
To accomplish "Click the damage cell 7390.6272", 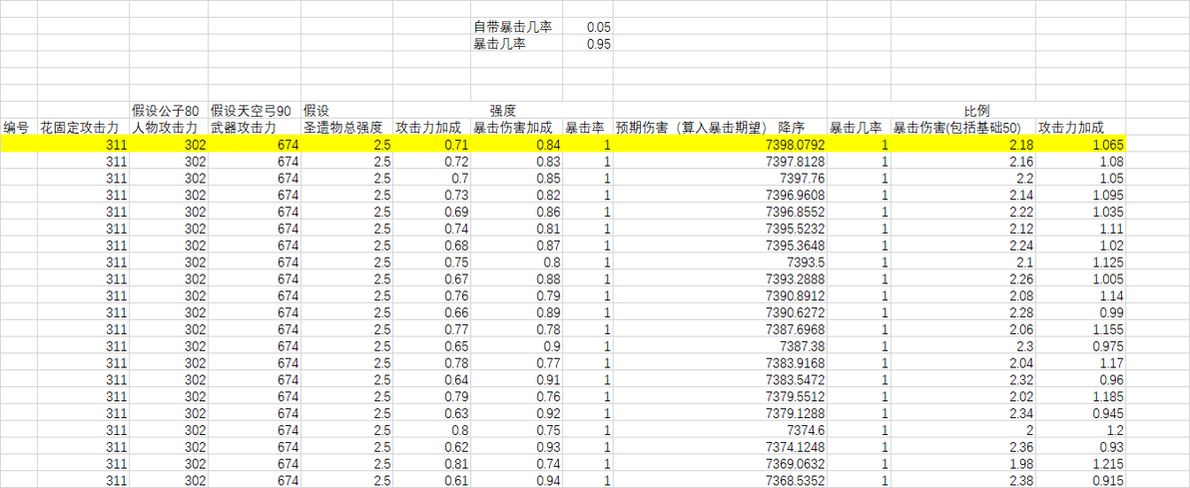I will point(720,312).
